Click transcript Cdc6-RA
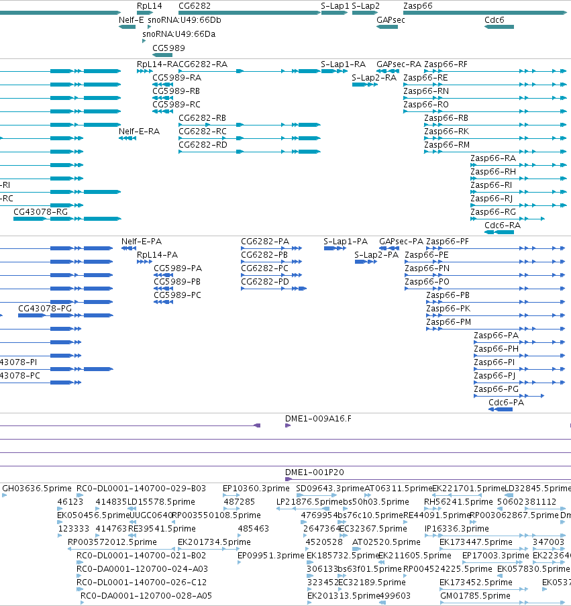The height and width of the screenshot is (606, 571). point(503,225)
